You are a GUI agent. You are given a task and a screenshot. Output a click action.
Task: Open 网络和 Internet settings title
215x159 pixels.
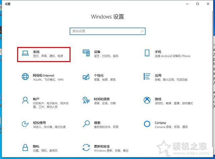[x=43, y=75]
